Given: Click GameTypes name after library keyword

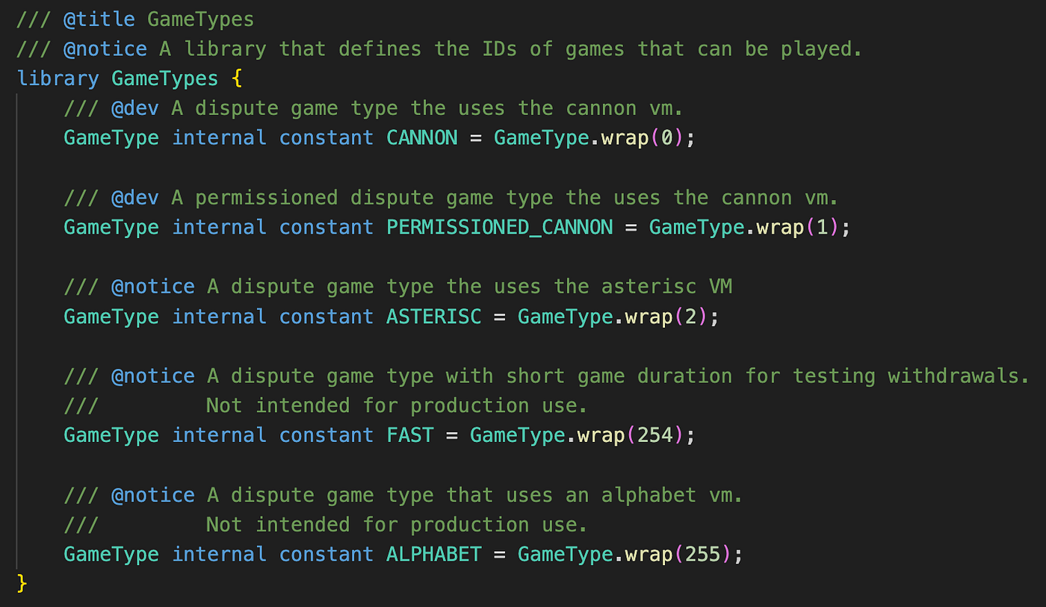Looking at the screenshot, I should [165, 78].
